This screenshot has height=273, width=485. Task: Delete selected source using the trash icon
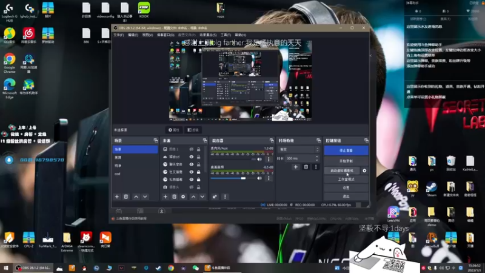(x=174, y=197)
